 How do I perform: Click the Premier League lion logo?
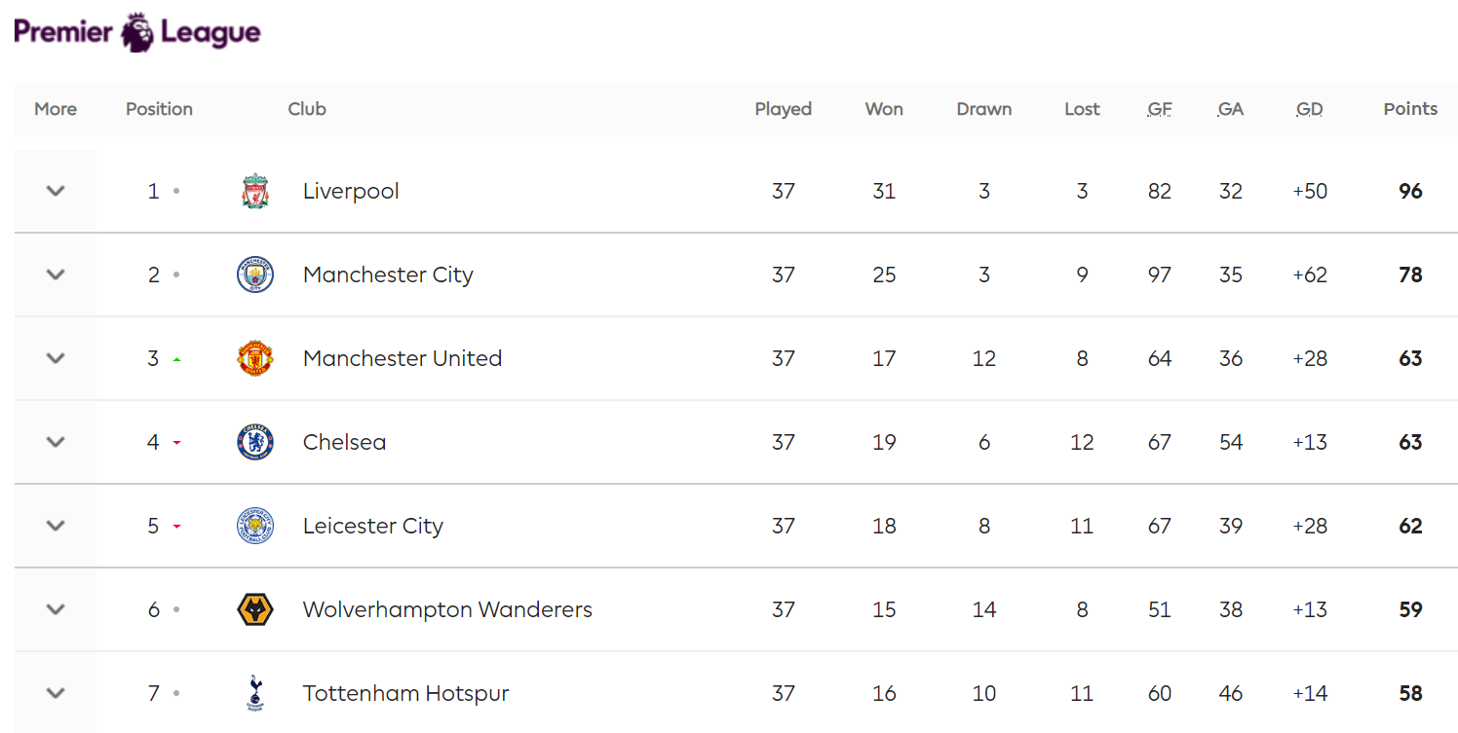[137, 32]
